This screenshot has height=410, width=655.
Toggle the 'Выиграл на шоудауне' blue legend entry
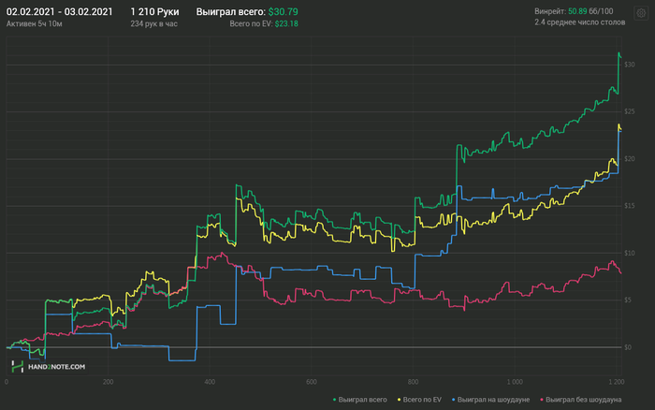click(x=490, y=400)
